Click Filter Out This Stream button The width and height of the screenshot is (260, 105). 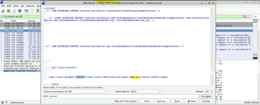tap(126, 101)
